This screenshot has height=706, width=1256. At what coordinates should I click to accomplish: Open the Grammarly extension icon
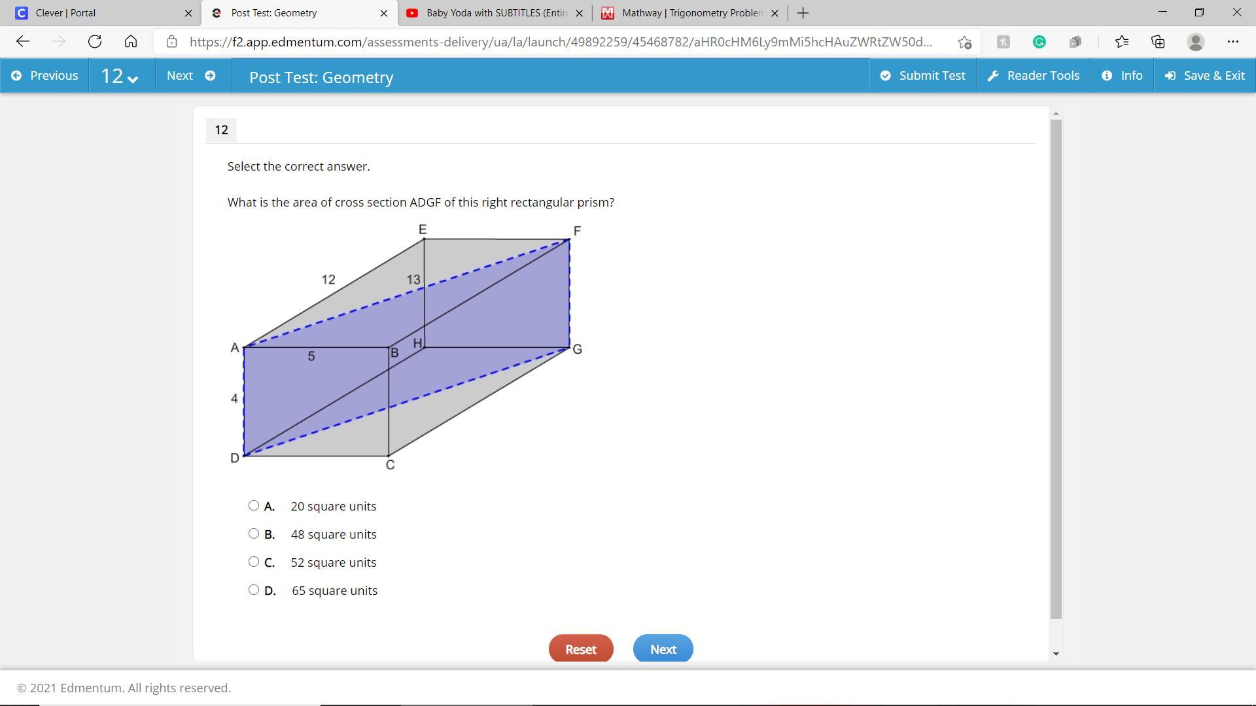(x=1039, y=42)
